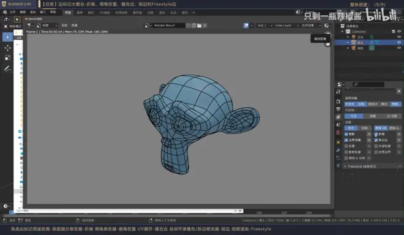Open the Physics properties tab icon
This screenshot has width=404, height=235.
[x=339, y=165]
